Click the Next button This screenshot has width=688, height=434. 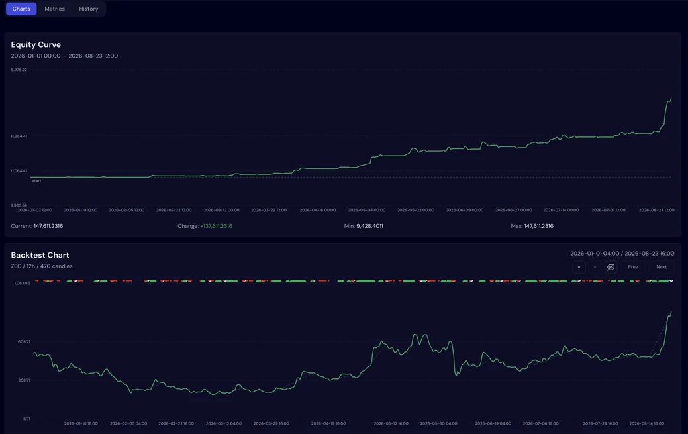coord(662,267)
